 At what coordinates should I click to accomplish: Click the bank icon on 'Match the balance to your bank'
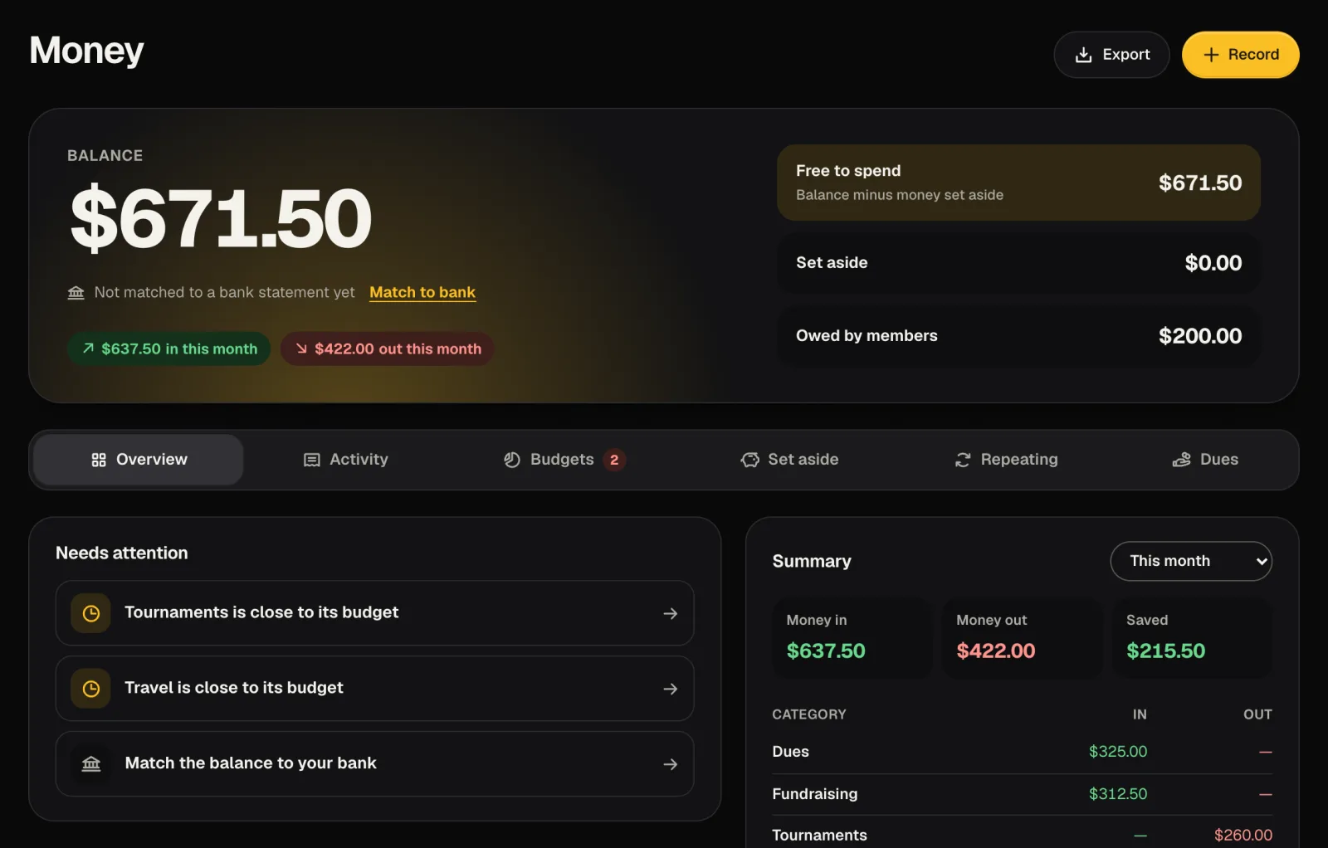pyautogui.click(x=91, y=764)
